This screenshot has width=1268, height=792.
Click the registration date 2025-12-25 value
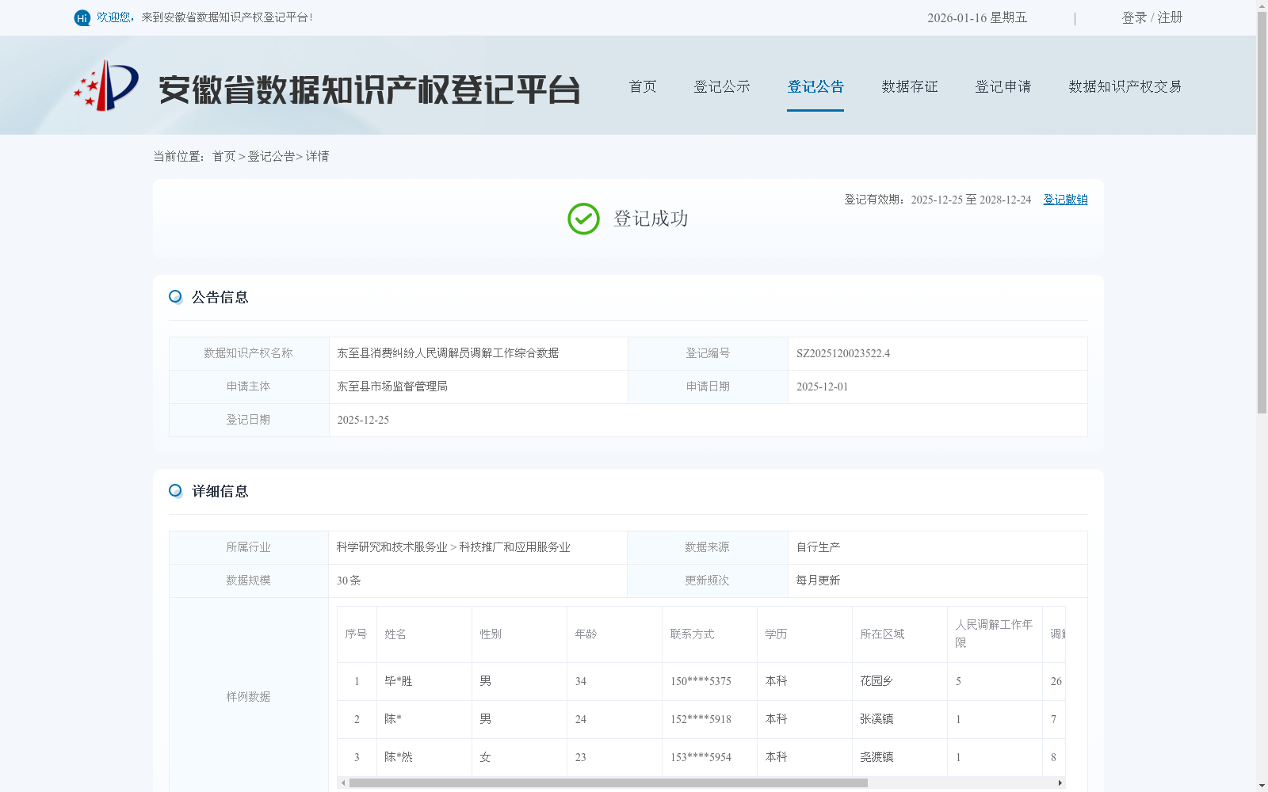[363, 420]
